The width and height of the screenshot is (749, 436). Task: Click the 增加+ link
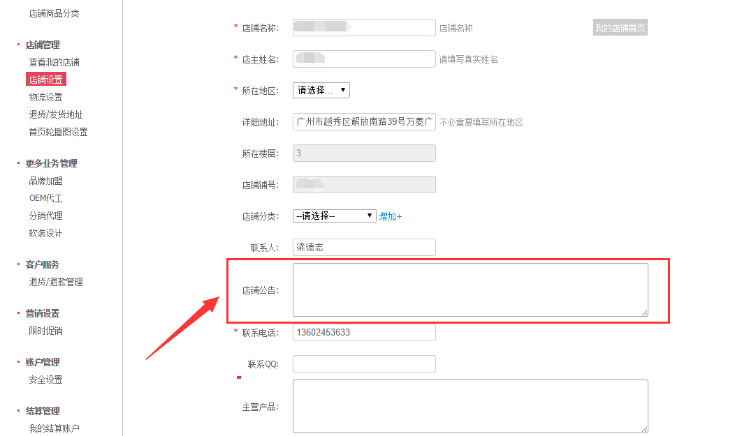(391, 216)
